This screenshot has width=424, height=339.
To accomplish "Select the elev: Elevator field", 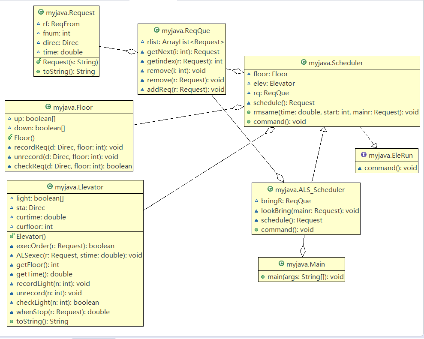I will point(274,84).
